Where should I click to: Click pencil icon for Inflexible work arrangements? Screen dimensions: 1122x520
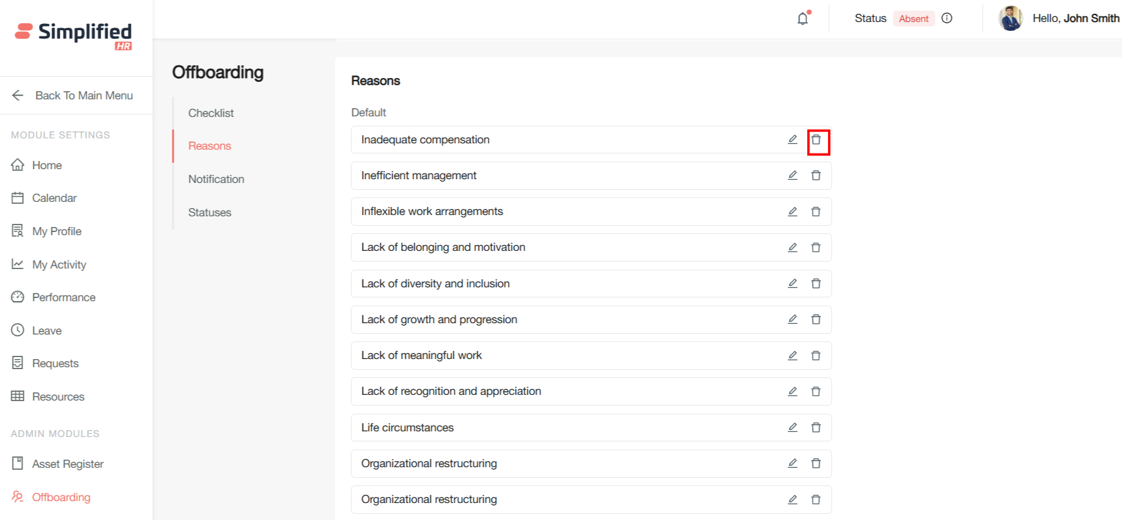[x=793, y=212]
